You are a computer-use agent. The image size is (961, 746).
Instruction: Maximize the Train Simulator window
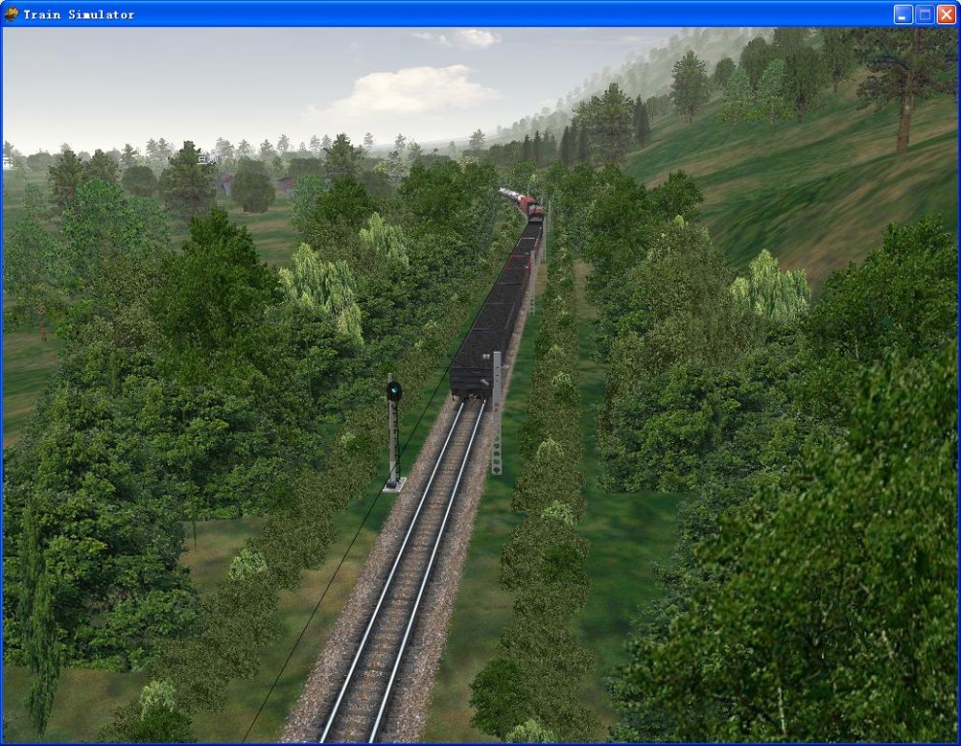[x=924, y=14]
